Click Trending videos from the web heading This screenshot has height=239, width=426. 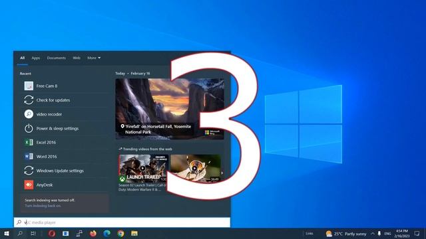[x=147, y=149]
